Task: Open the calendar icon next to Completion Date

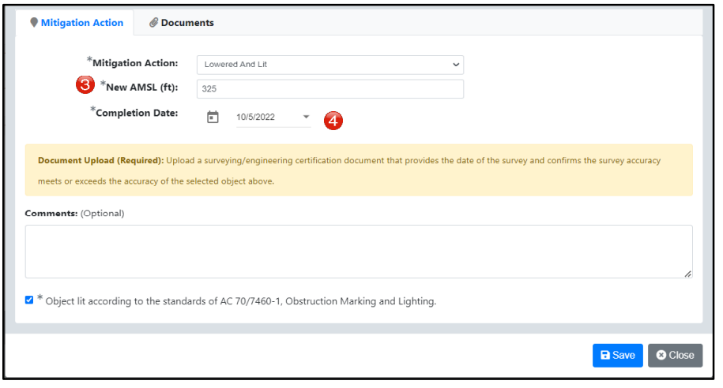Action: coord(213,118)
